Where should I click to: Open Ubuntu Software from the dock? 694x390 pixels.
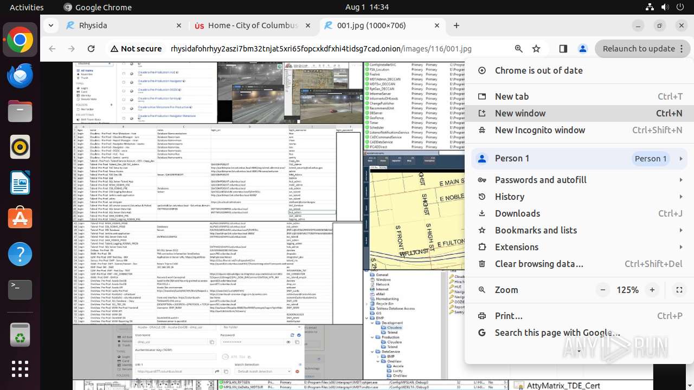[20, 218]
